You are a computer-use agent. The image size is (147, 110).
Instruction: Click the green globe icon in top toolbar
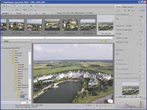(x=4, y=6)
